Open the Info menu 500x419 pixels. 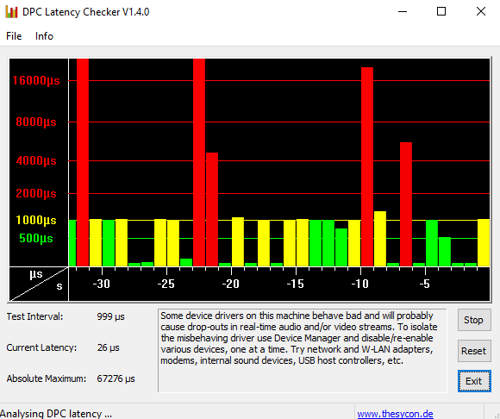click(44, 36)
